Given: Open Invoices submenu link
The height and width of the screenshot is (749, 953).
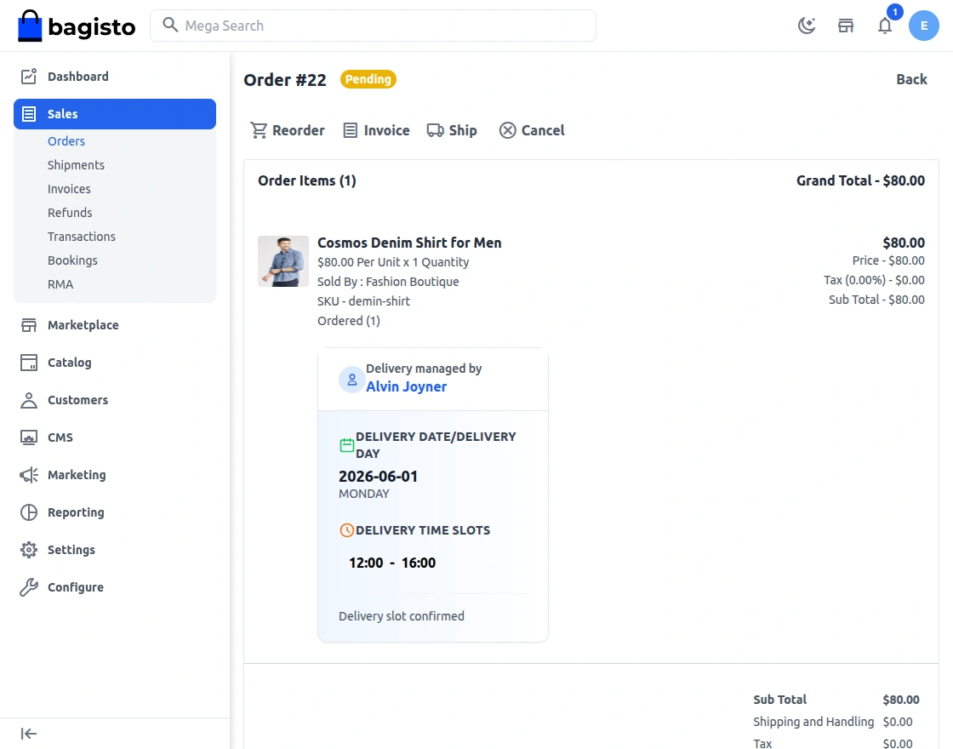Looking at the screenshot, I should click(x=69, y=189).
